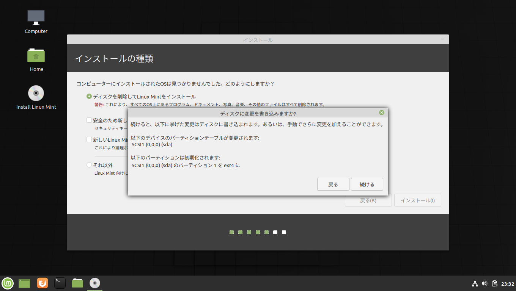Click the インストール window title bar
Viewport: 516px width, 291px height.
click(x=258, y=40)
